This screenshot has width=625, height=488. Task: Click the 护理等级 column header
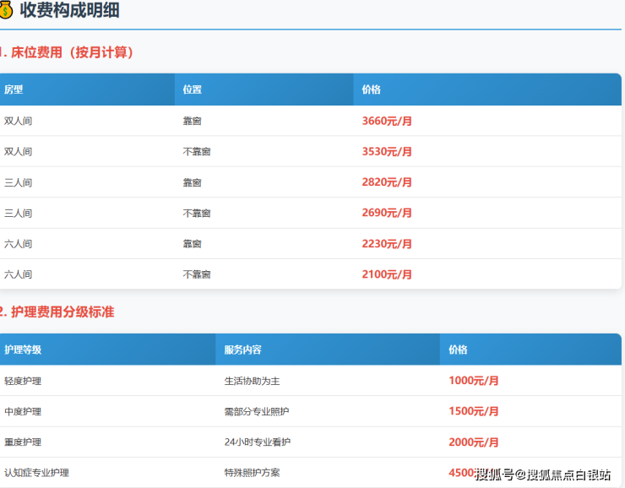[23, 350]
